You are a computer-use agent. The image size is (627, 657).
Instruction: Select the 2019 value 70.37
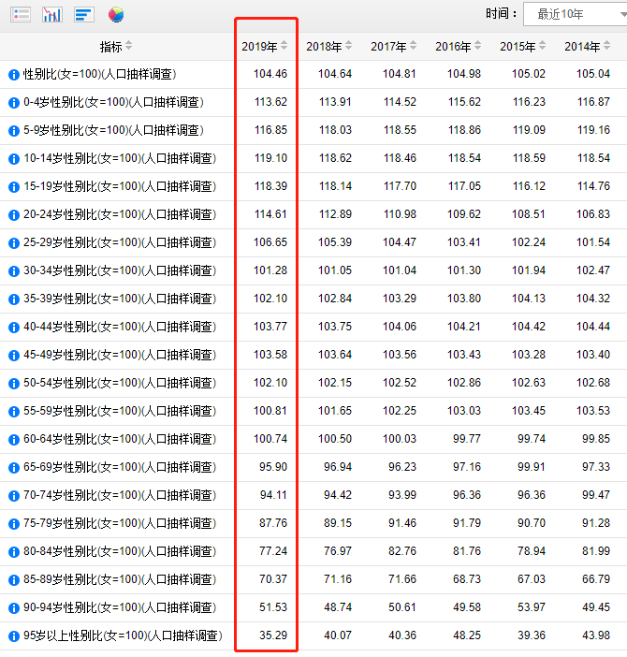(x=273, y=579)
